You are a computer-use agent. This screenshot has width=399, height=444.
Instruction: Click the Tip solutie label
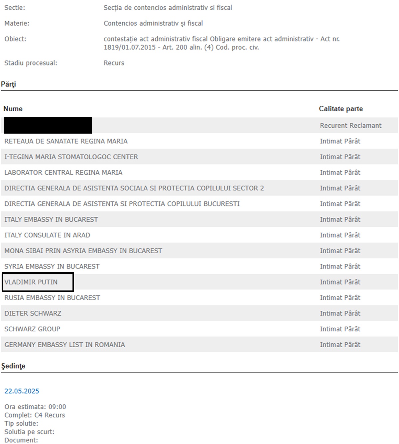pos(21,423)
